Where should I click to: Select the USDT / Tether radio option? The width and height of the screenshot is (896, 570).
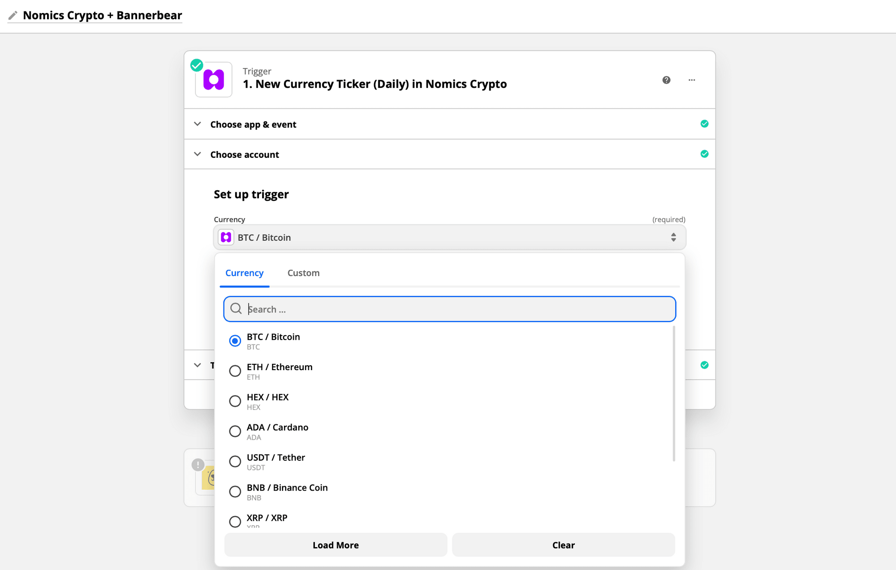click(x=235, y=461)
